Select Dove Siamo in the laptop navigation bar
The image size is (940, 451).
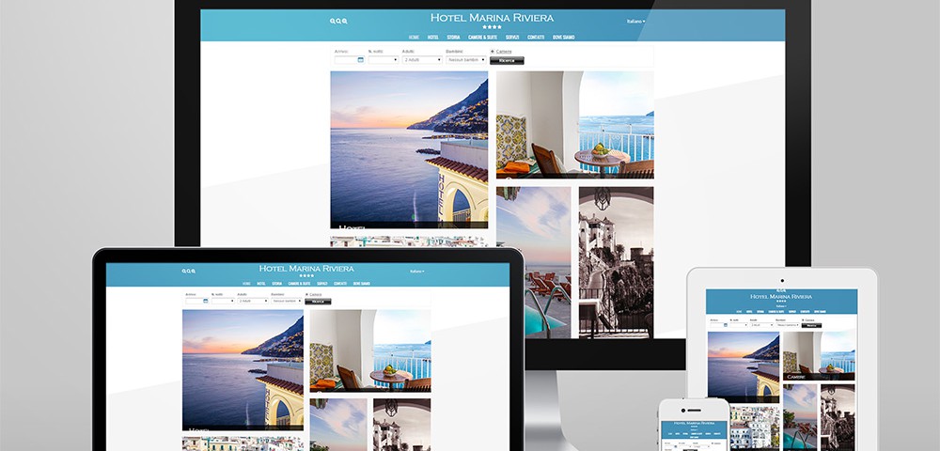[362, 284]
